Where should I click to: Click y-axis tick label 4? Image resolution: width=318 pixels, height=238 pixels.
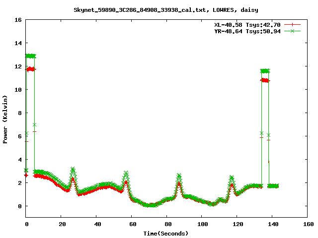point(20,160)
